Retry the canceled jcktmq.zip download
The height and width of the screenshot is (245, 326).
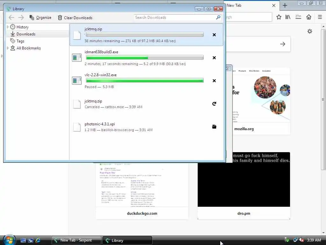214,104
